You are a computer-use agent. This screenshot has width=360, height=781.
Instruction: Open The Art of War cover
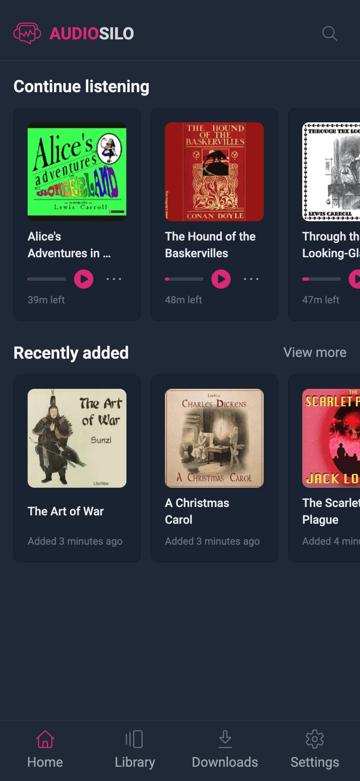[x=77, y=438]
